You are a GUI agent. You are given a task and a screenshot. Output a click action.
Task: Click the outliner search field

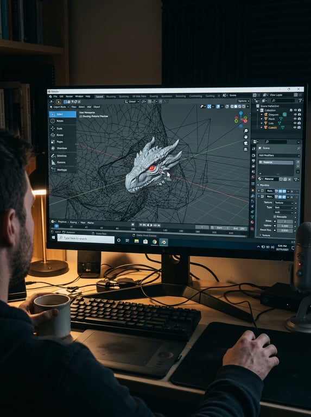pos(283,100)
